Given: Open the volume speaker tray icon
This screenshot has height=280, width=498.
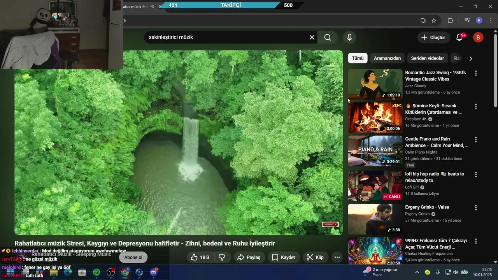Looking at the screenshot, I should [456, 272].
